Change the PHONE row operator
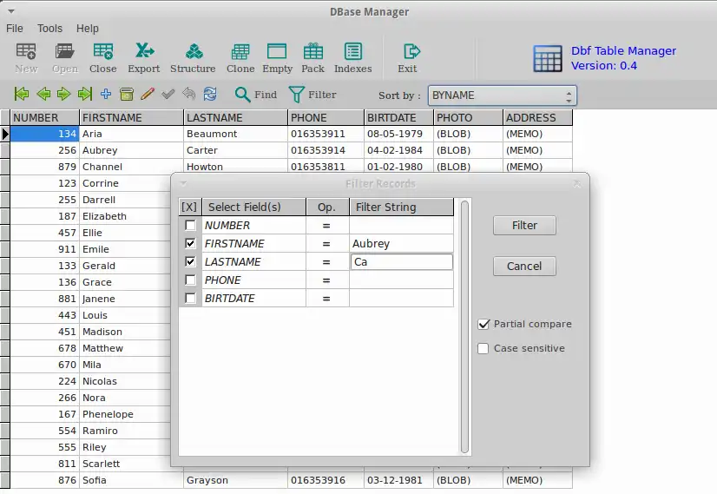 [327, 280]
